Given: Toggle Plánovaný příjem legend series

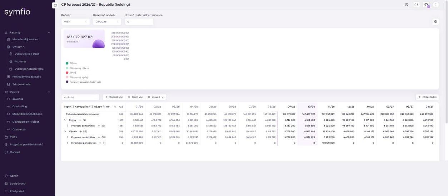Looking at the screenshot, I should (77, 68).
